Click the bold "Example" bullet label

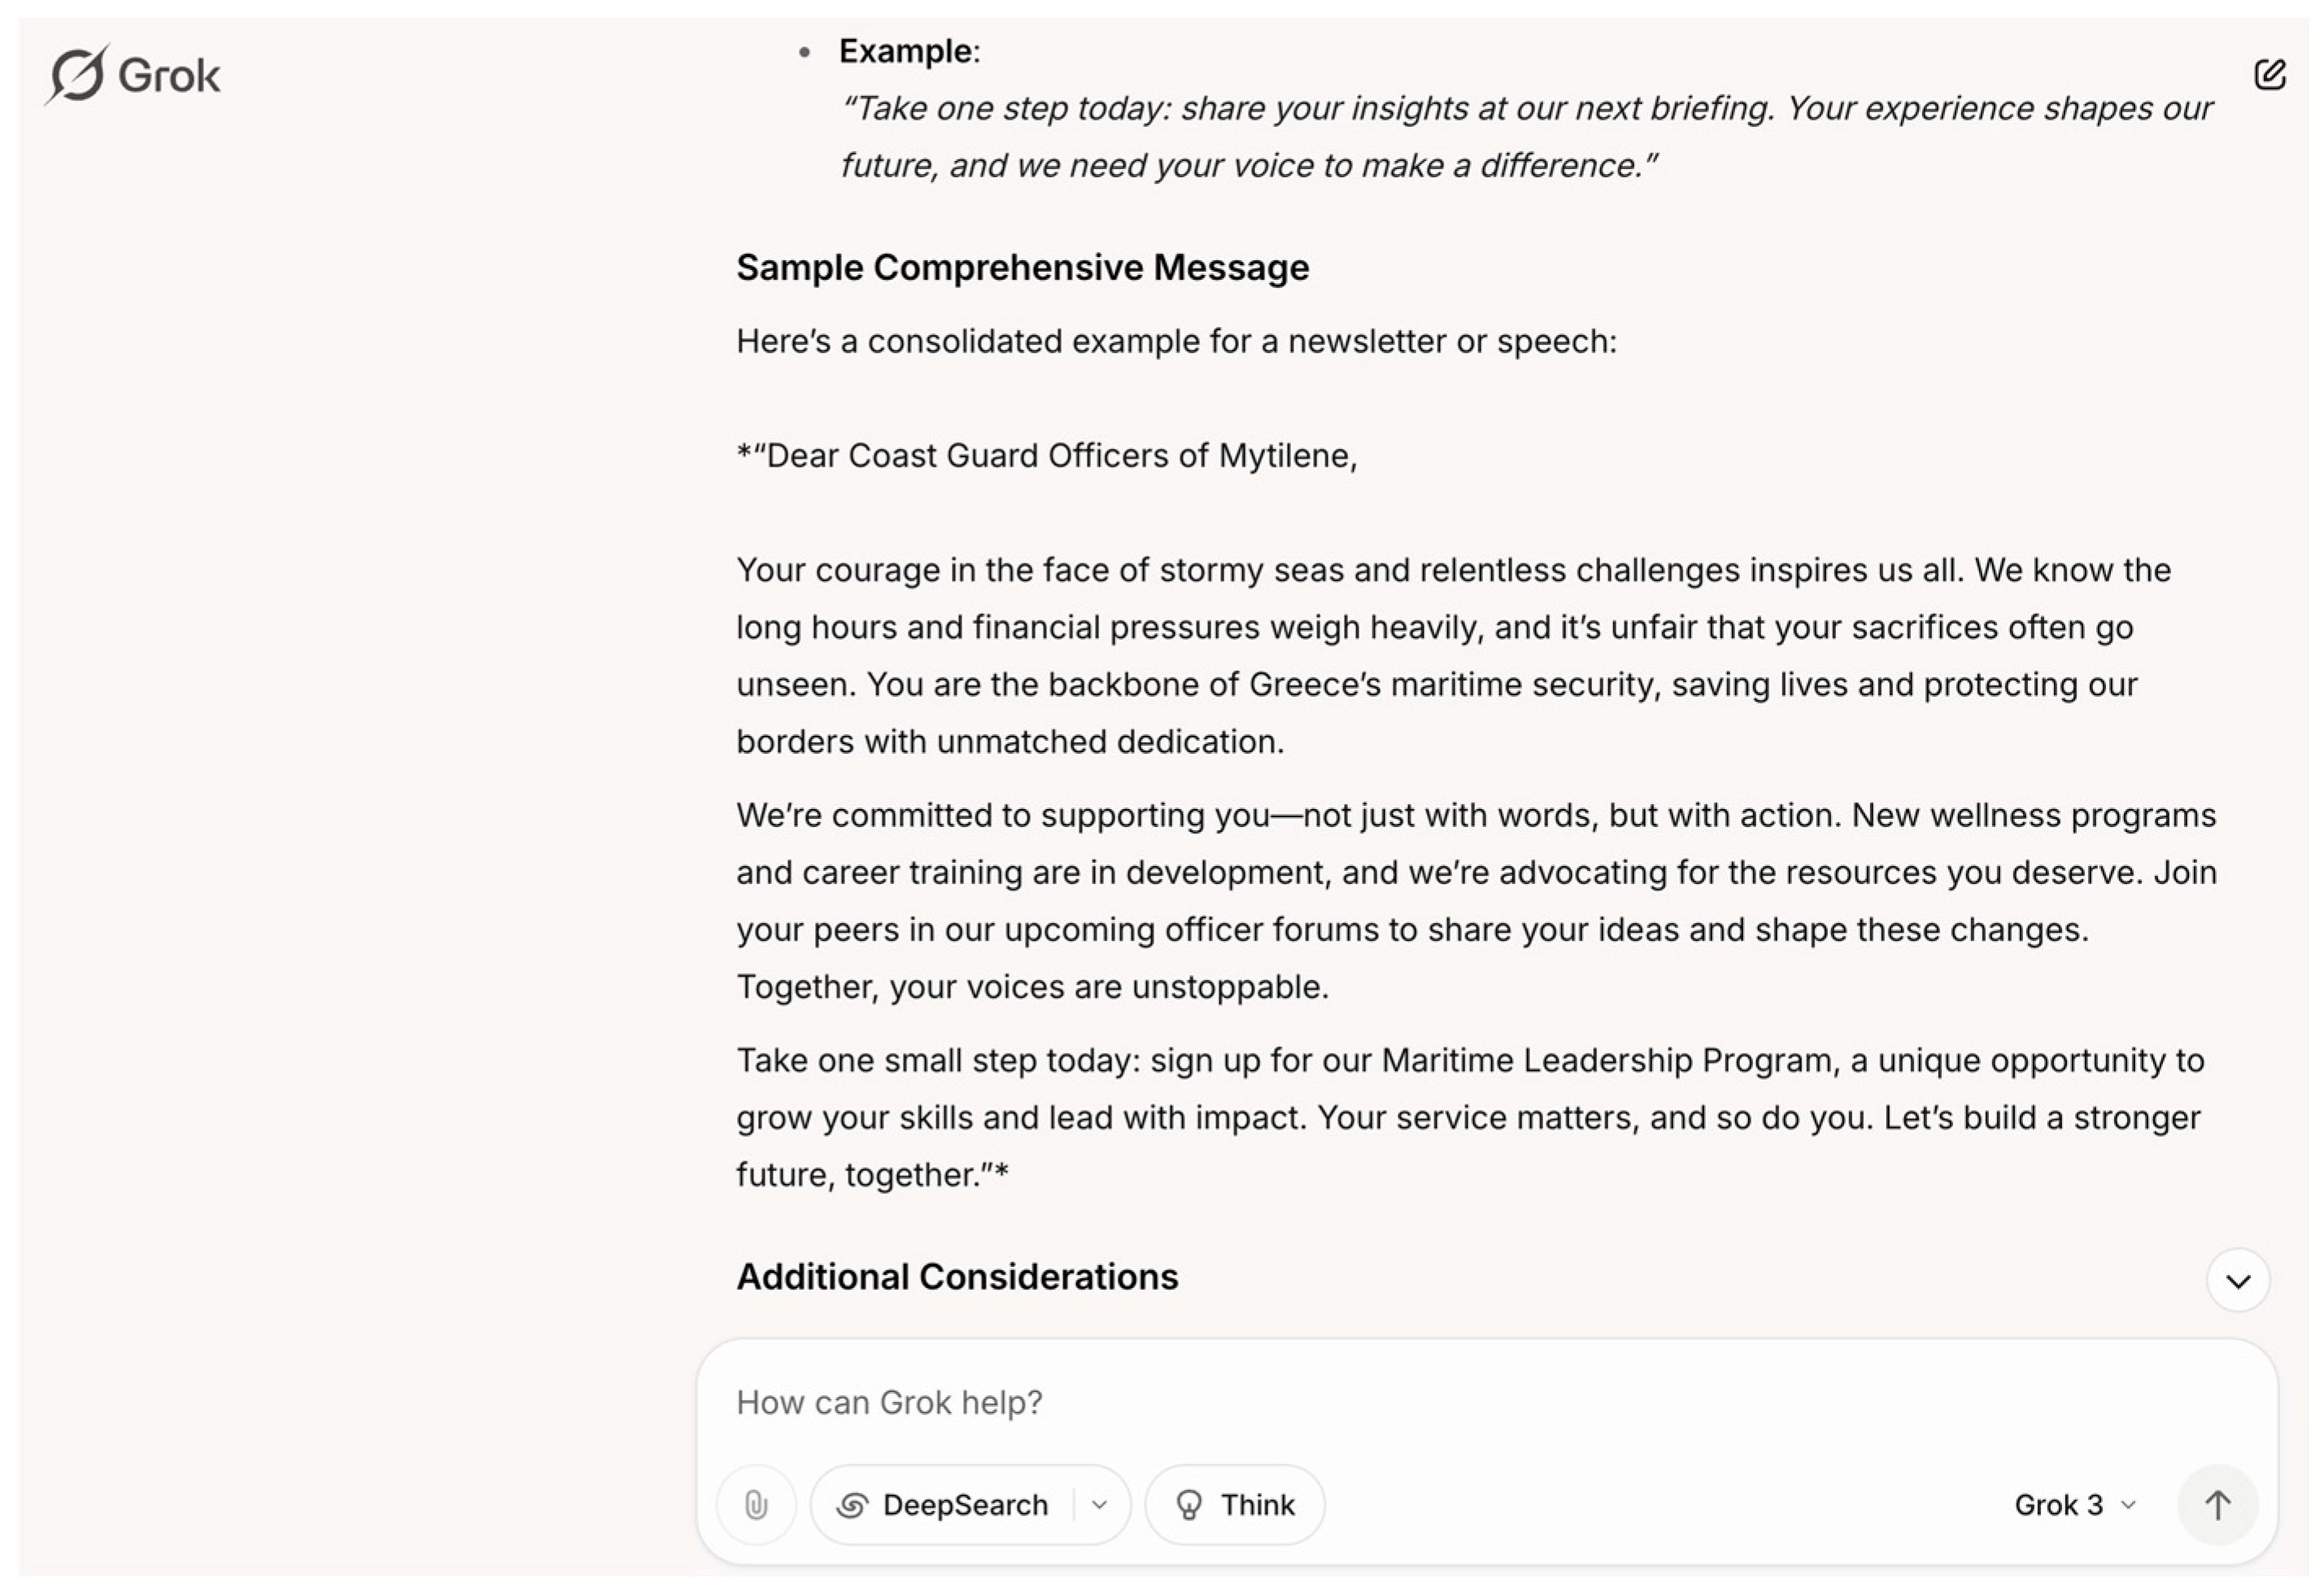[905, 51]
